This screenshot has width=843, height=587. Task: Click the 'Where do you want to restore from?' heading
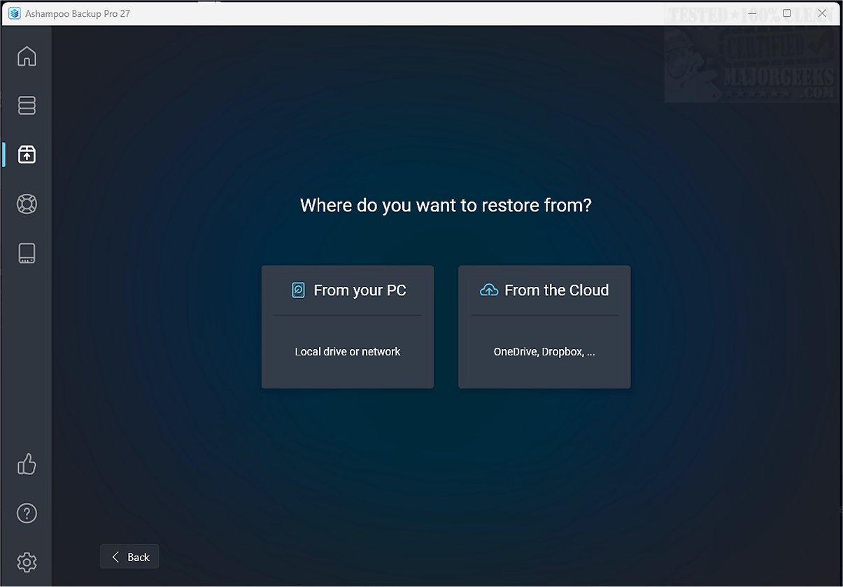pos(446,206)
